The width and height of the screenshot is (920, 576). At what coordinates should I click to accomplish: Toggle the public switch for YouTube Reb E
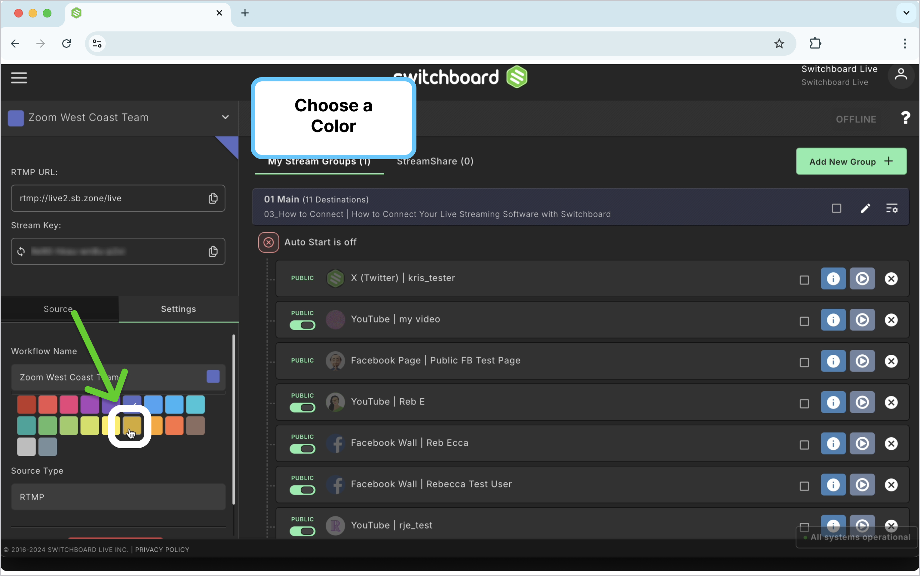[302, 408]
